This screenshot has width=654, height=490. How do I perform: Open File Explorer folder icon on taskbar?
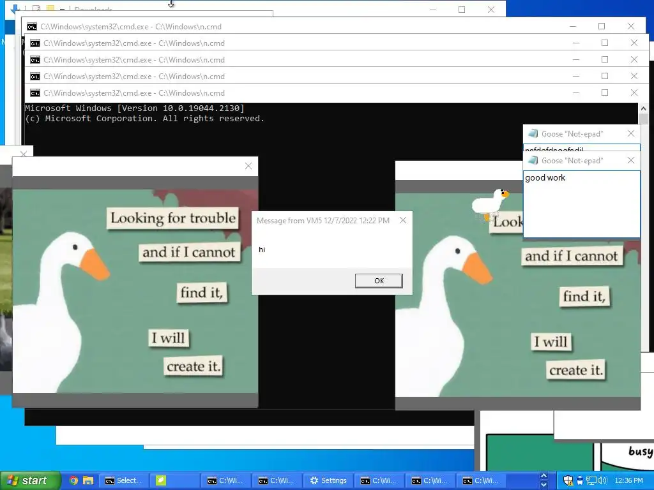(x=88, y=480)
